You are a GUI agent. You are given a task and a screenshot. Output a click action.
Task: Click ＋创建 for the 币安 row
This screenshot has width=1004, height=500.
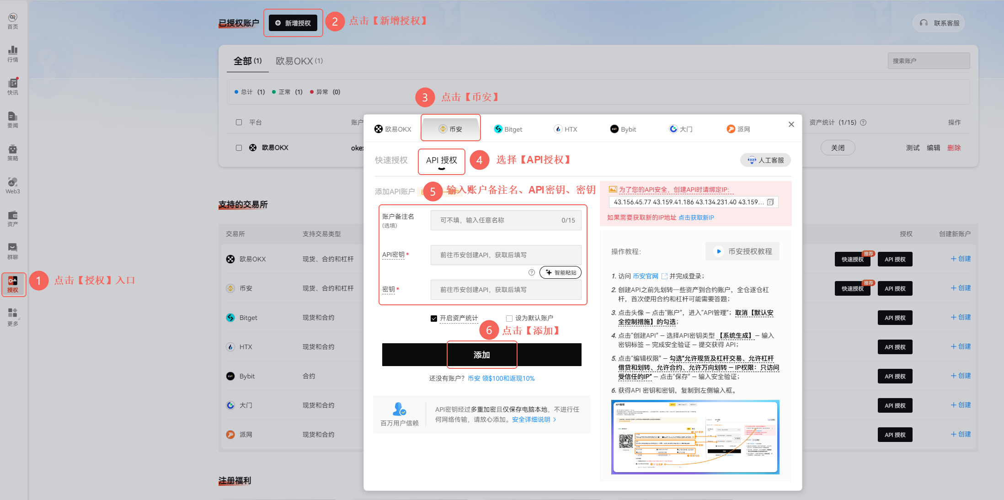coord(961,288)
